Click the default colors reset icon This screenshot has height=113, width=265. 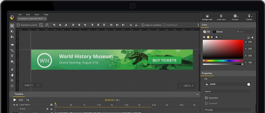(x=252, y=38)
